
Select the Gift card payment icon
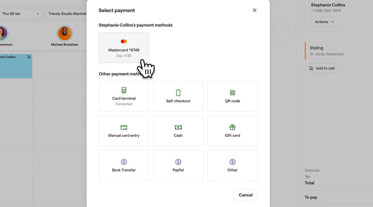coord(232,127)
